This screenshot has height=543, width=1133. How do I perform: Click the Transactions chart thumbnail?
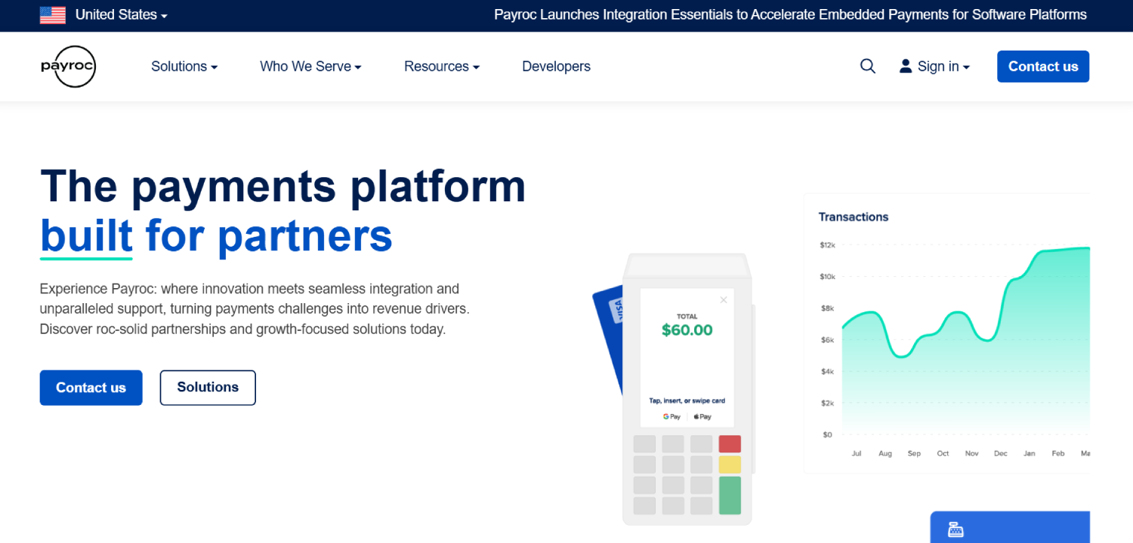(x=947, y=333)
